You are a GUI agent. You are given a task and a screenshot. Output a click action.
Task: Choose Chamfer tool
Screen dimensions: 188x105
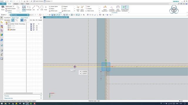(88, 9)
